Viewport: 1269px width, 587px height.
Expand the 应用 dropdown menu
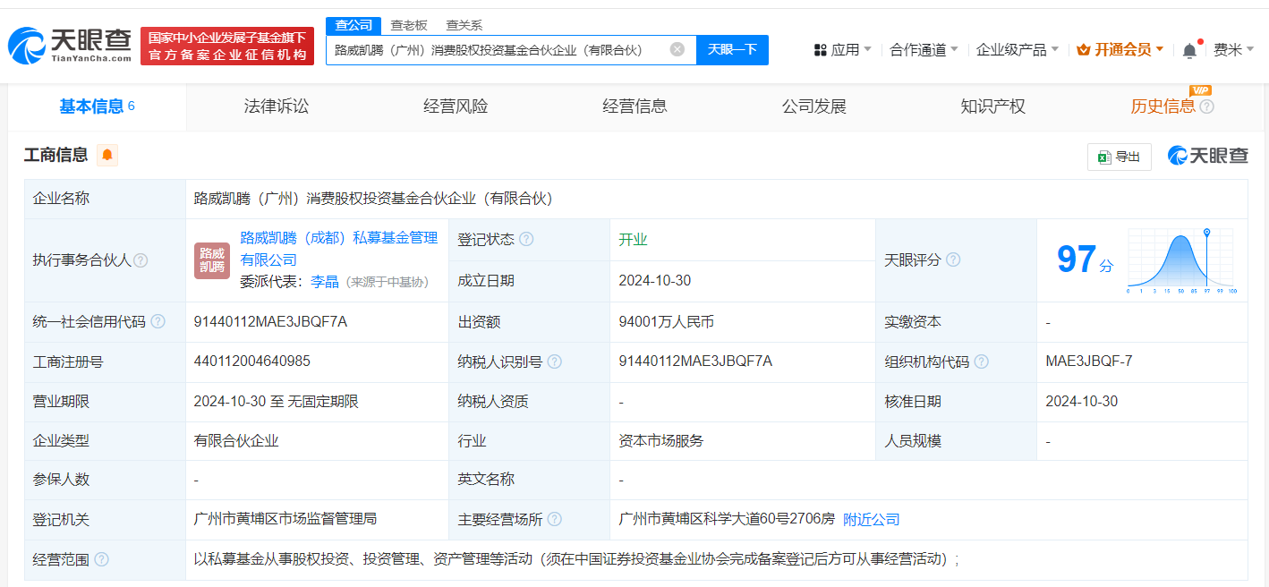[x=842, y=50]
